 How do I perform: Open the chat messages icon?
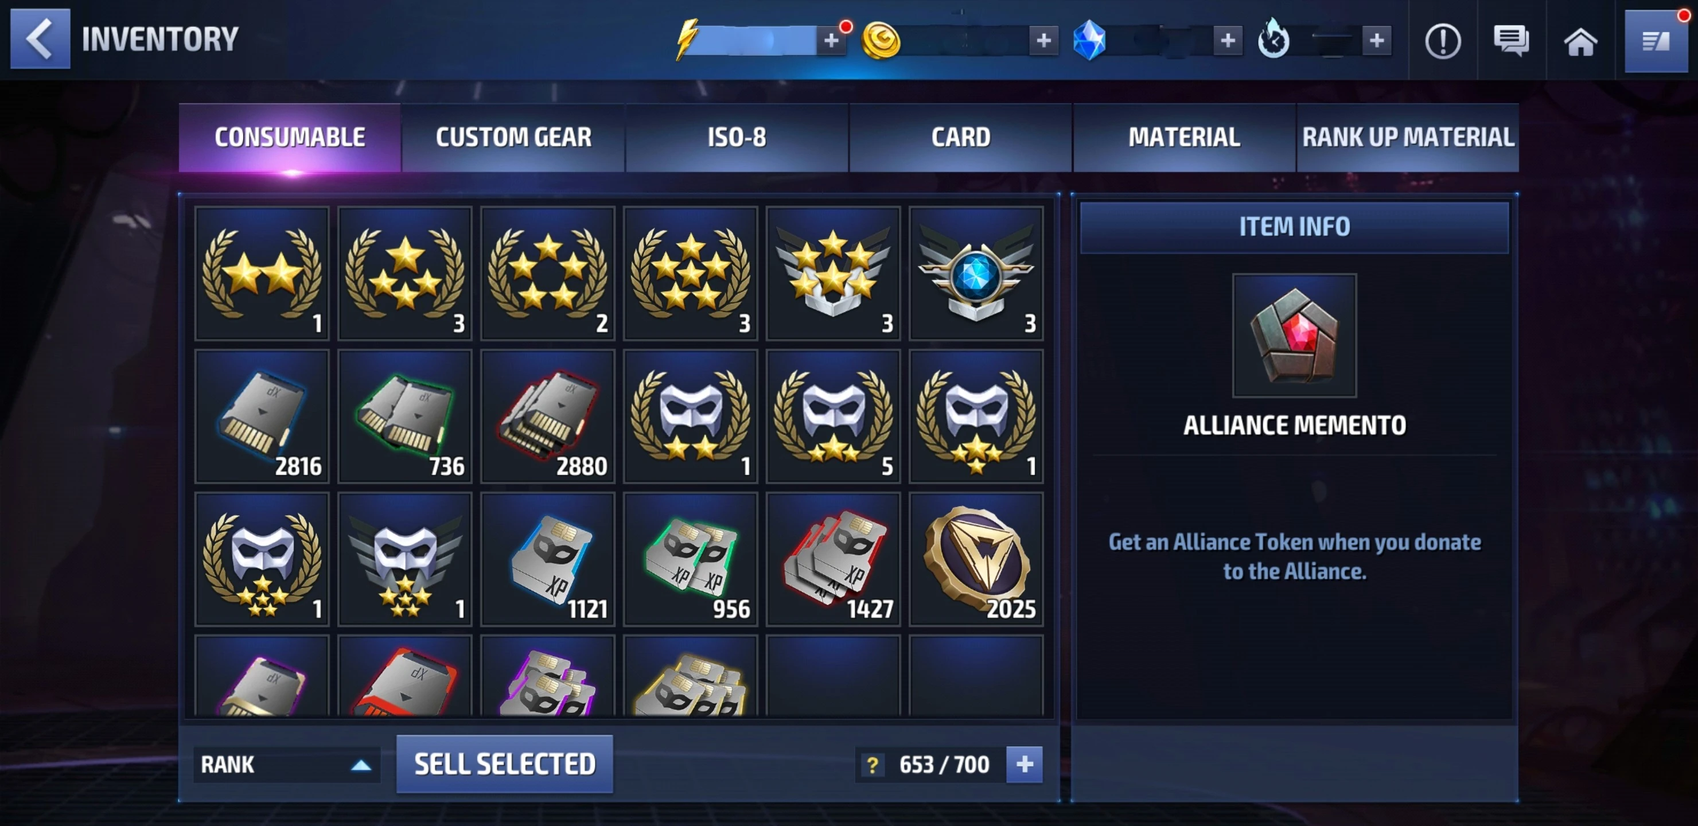(x=1511, y=41)
